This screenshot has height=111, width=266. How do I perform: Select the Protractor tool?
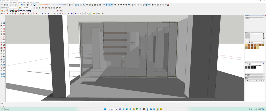(1, 54)
